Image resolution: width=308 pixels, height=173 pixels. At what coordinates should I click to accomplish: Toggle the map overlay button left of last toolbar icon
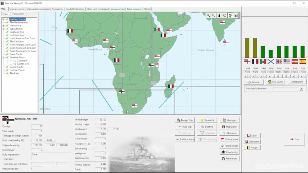pos(230,15)
